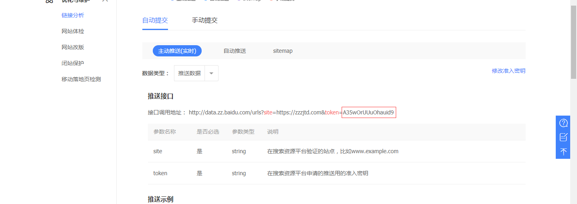Open the help question mark icon

click(563, 123)
